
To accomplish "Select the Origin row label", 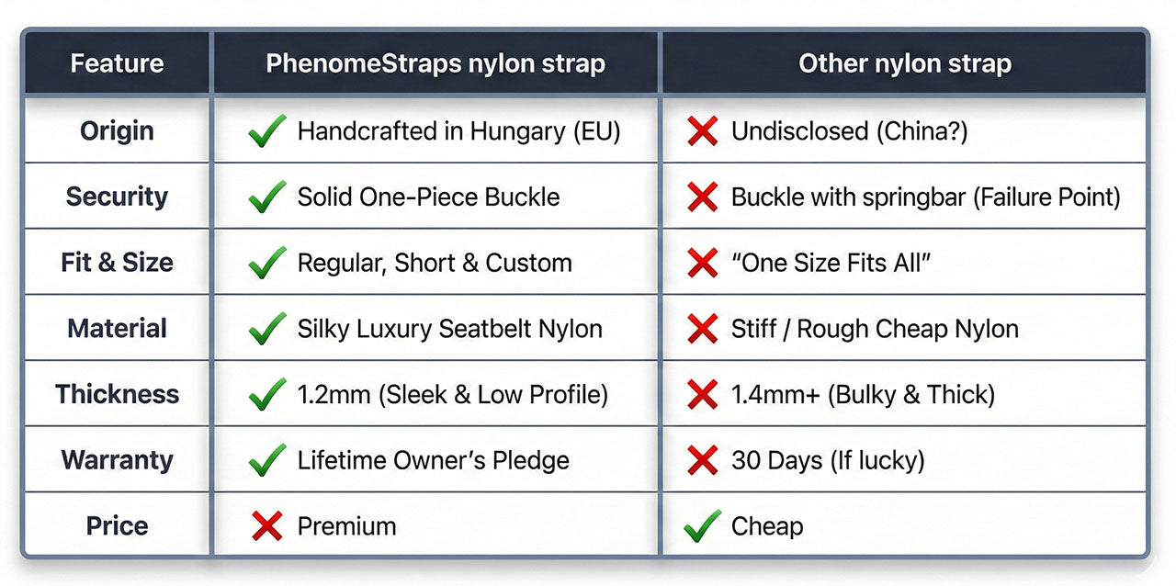I will 117,130.
